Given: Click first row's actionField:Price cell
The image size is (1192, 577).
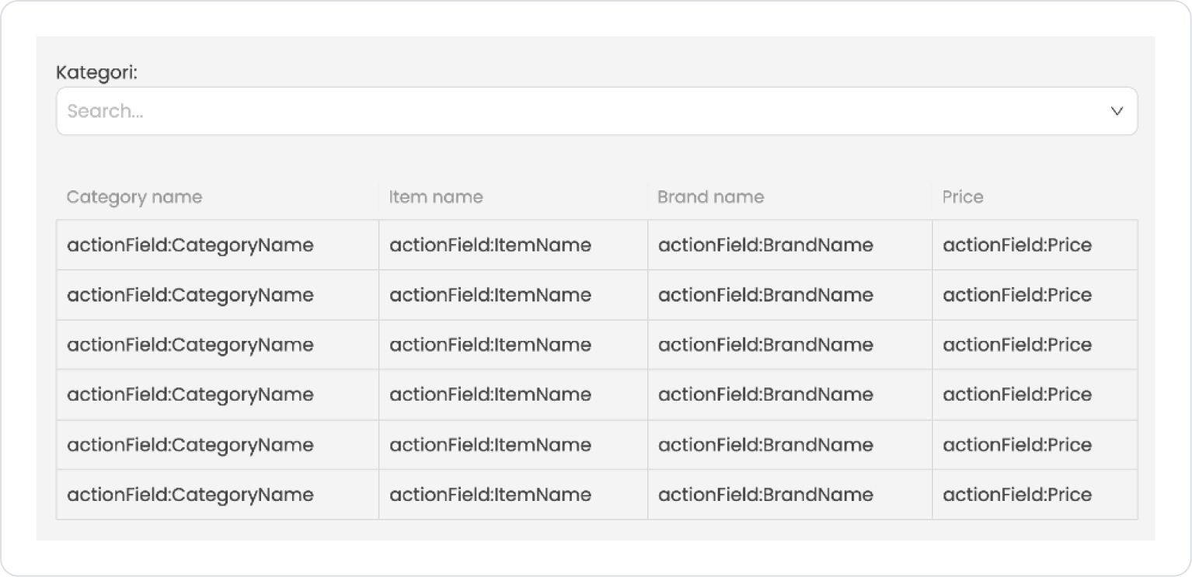Looking at the screenshot, I should tap(1017, 245).
